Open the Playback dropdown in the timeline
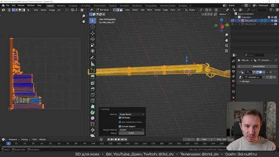 click(14, 140)
